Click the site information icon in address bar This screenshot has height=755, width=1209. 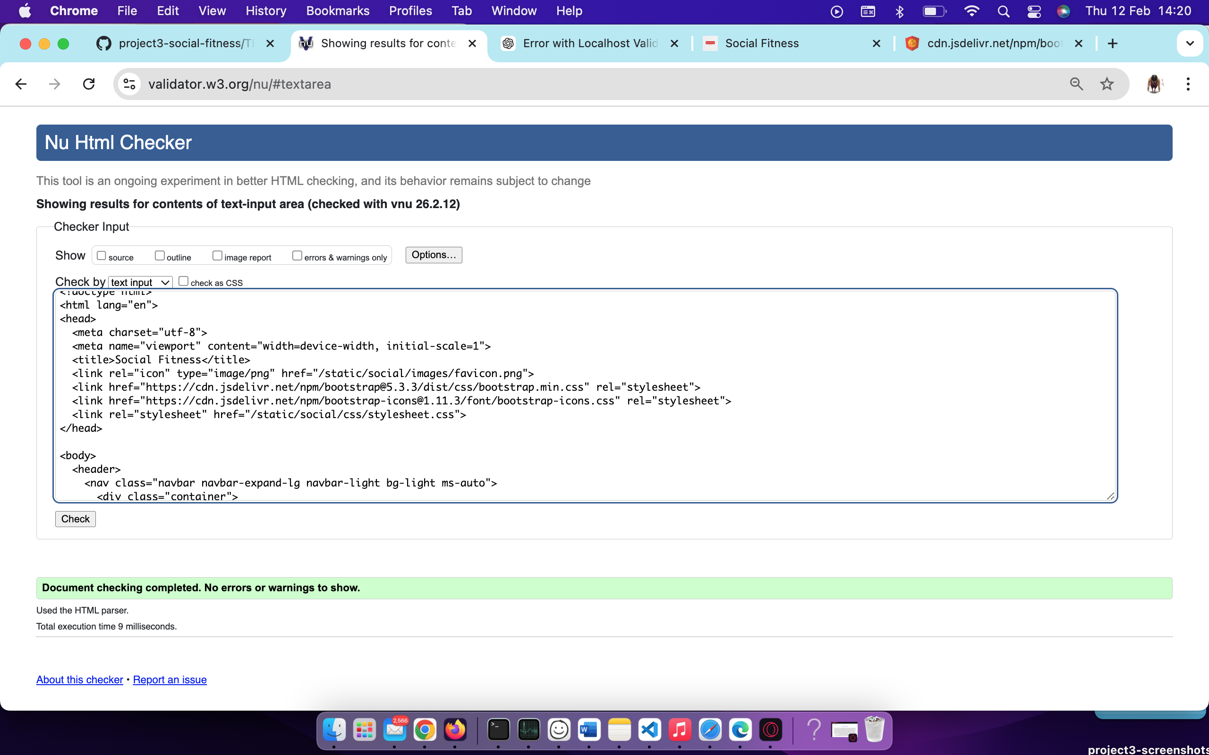point(129,84)
